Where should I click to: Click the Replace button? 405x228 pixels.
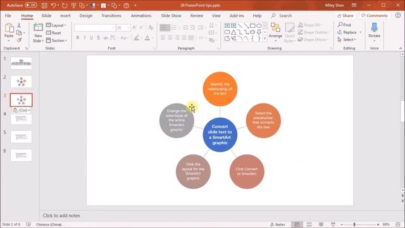pos(347,32)
